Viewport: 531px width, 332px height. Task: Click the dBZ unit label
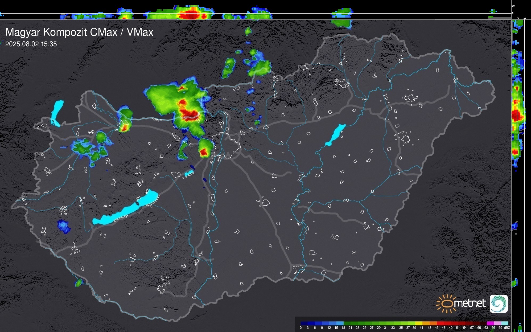(507, 328)
